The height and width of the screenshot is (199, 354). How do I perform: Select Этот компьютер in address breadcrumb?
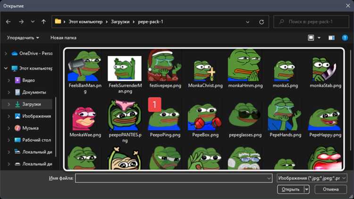point(85,22)
